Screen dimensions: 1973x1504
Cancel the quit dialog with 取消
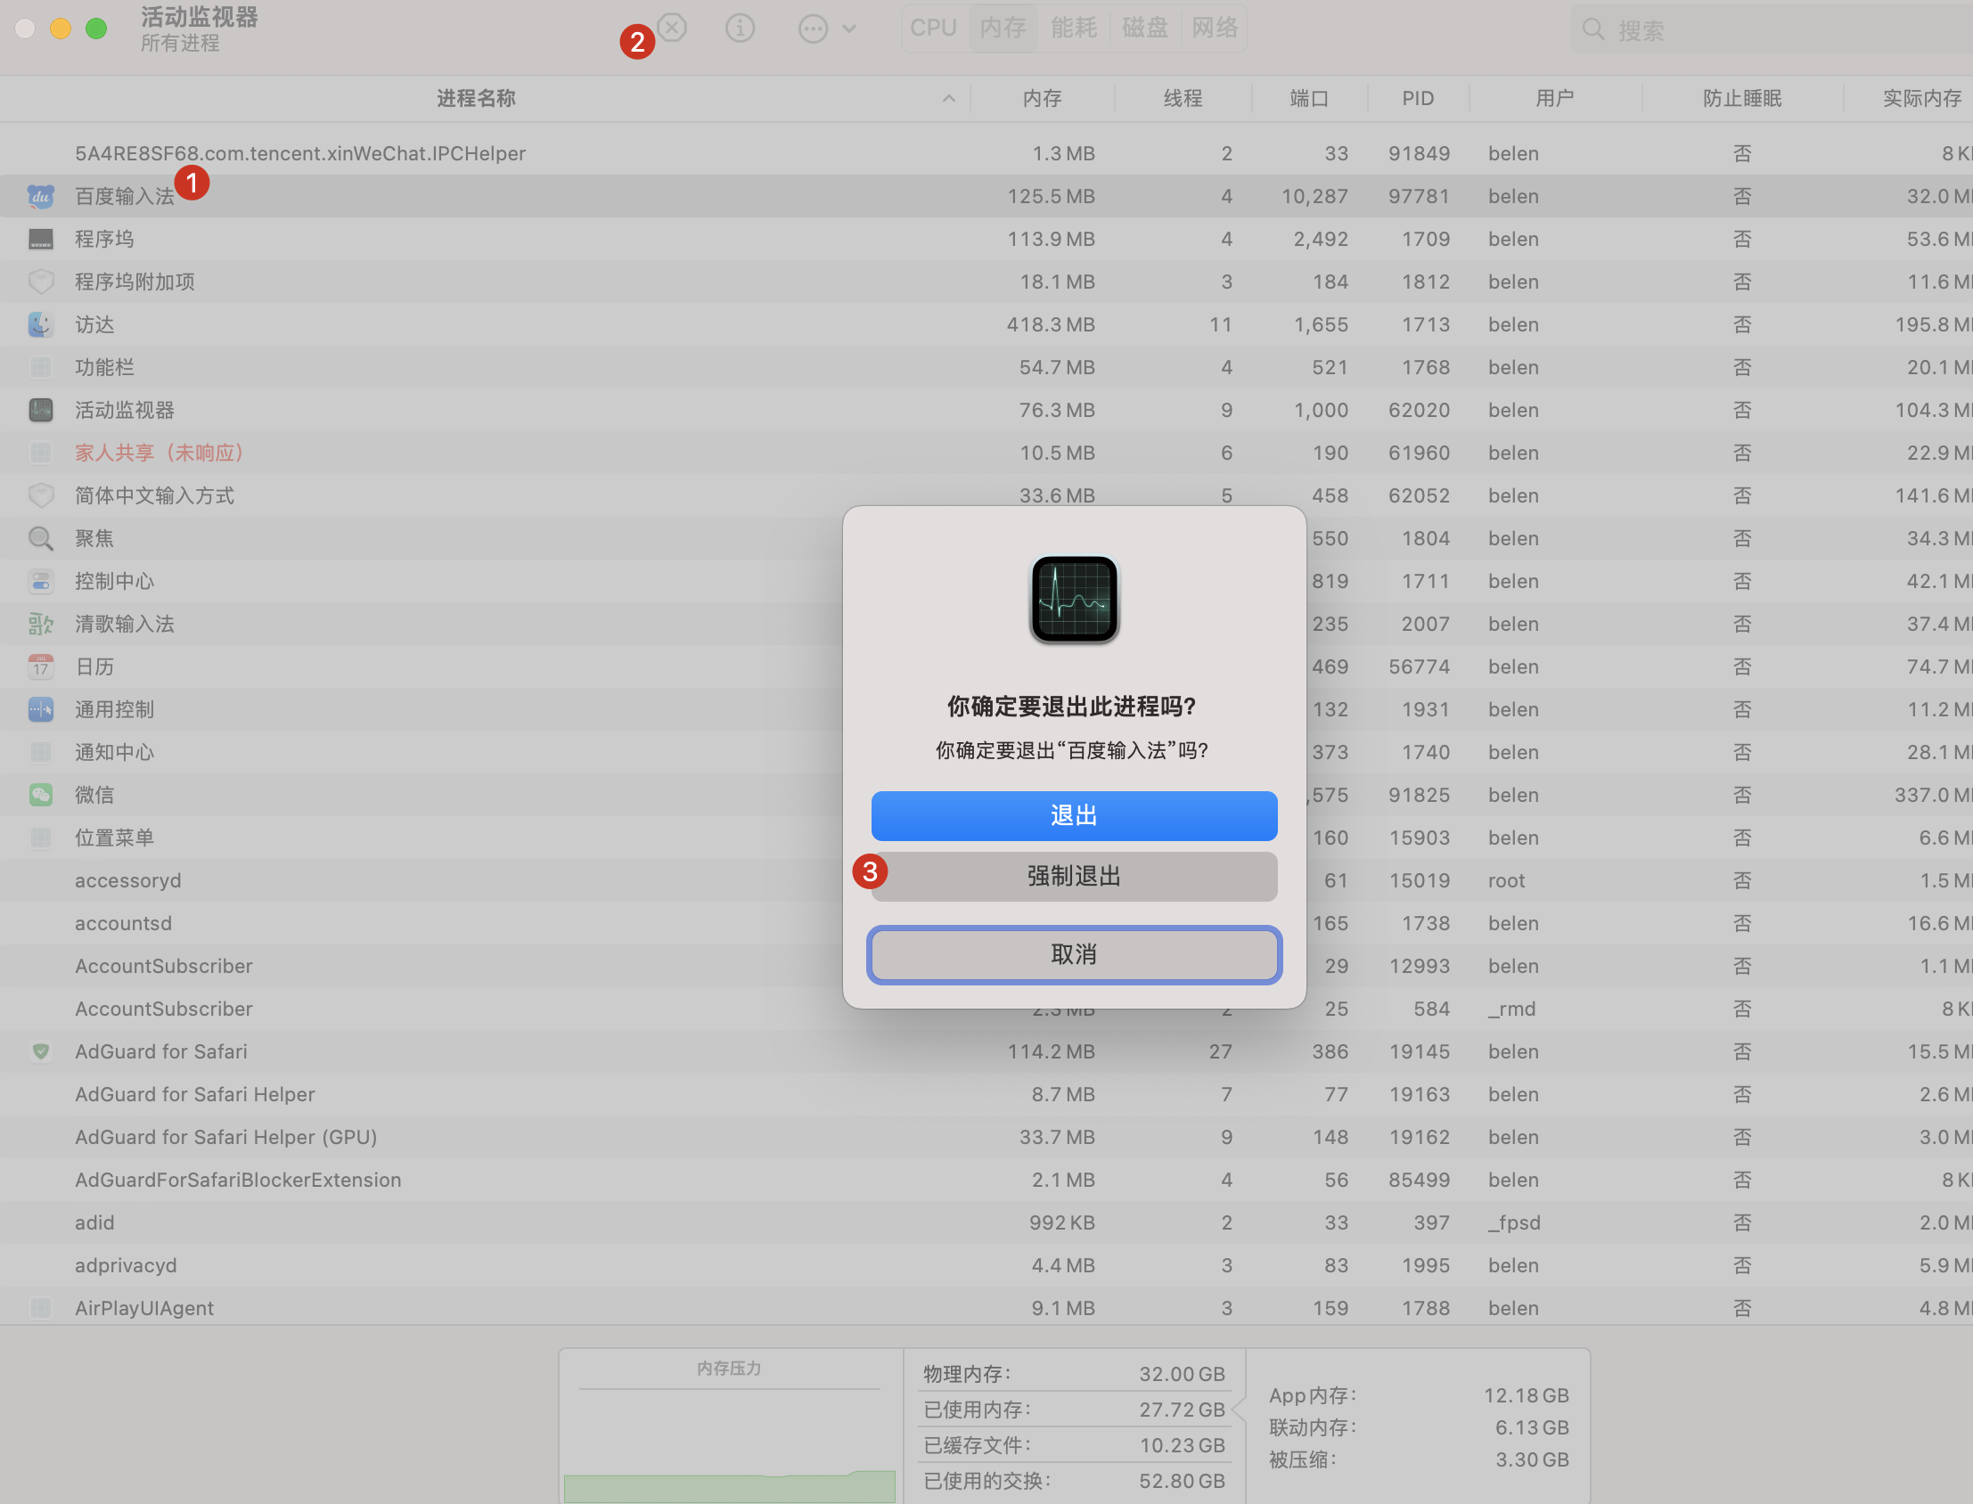tap(1073, 954)
